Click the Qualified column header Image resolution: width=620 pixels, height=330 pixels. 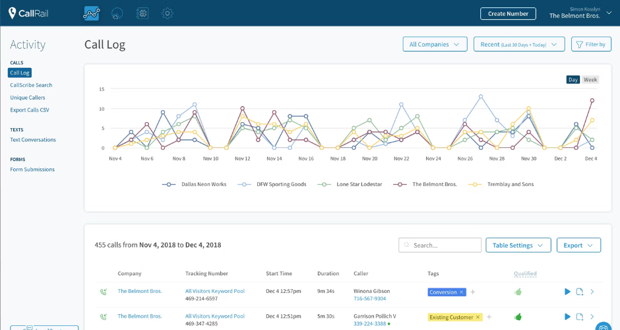click(525, 273)
